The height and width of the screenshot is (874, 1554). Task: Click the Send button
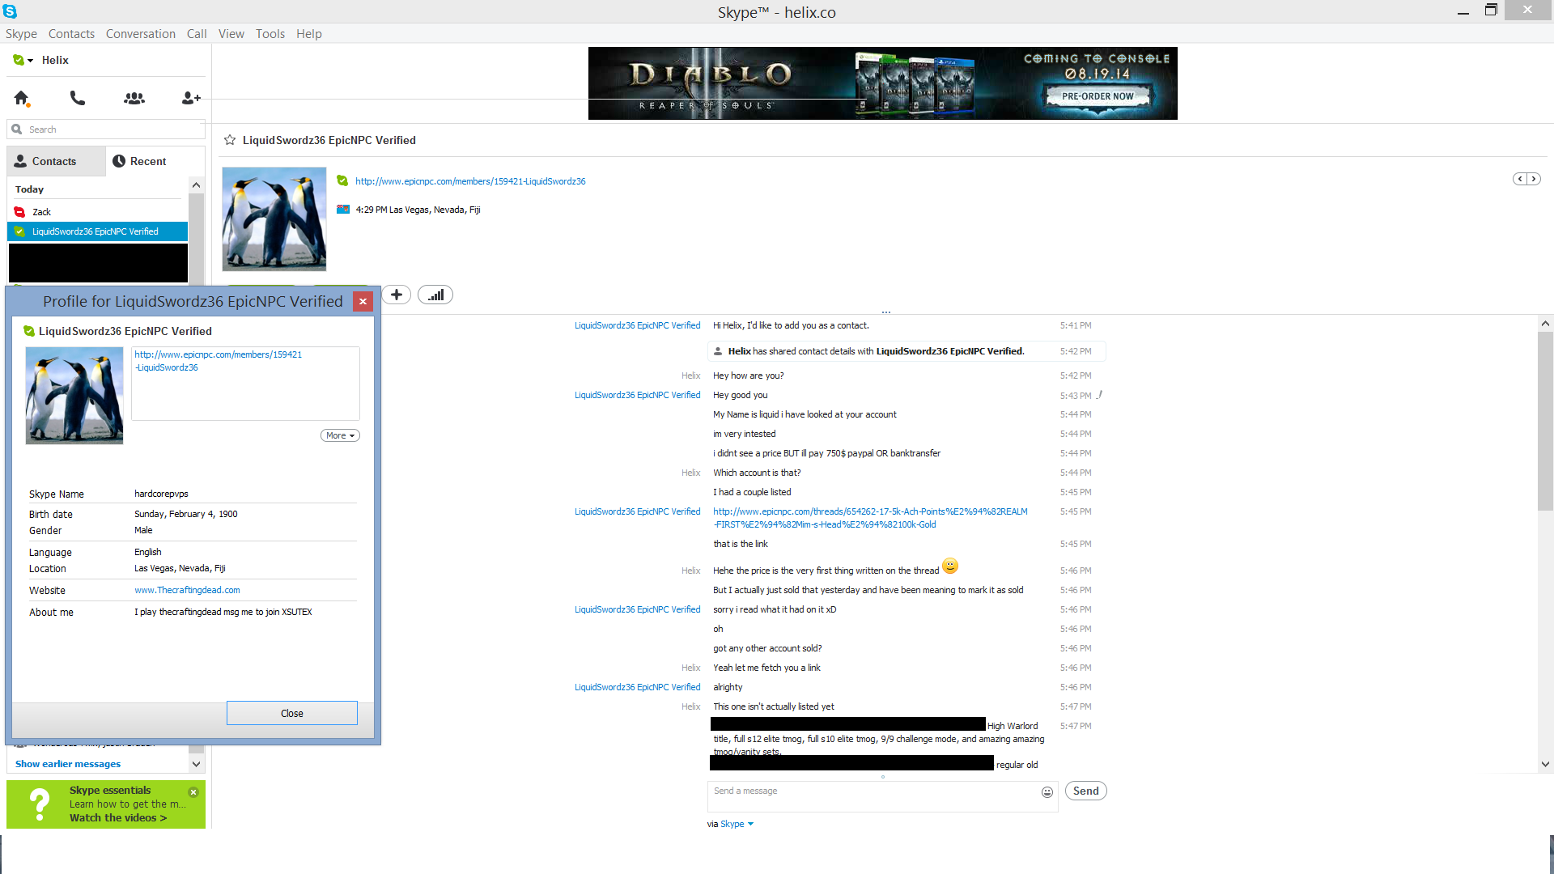(1085, 791)
